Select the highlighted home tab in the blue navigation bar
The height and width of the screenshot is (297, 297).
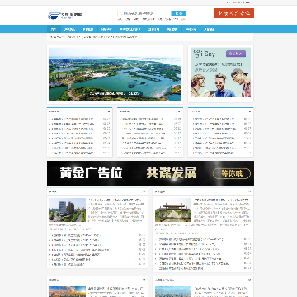[54, 29]
